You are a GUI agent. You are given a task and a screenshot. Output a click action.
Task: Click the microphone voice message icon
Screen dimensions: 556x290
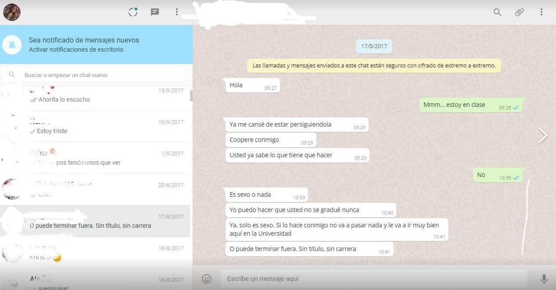click(544, 279)
